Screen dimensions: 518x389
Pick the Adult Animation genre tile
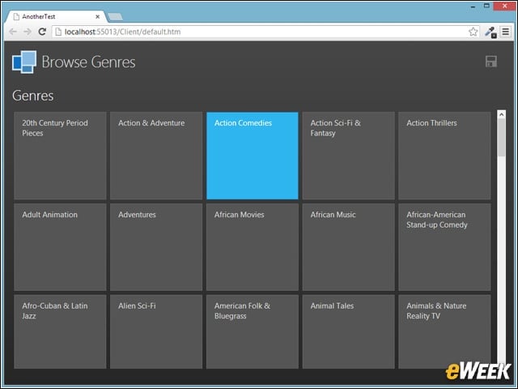(x=60, y=247)
